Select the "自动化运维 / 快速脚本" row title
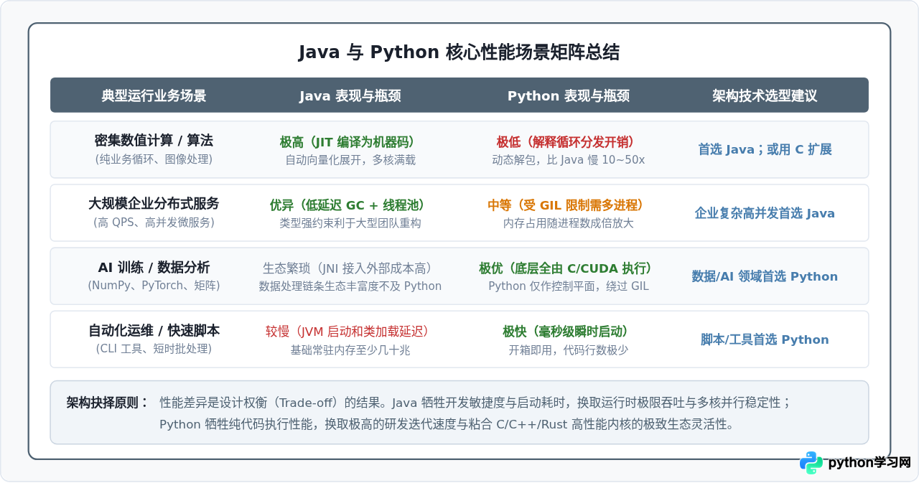 (154, 331)
